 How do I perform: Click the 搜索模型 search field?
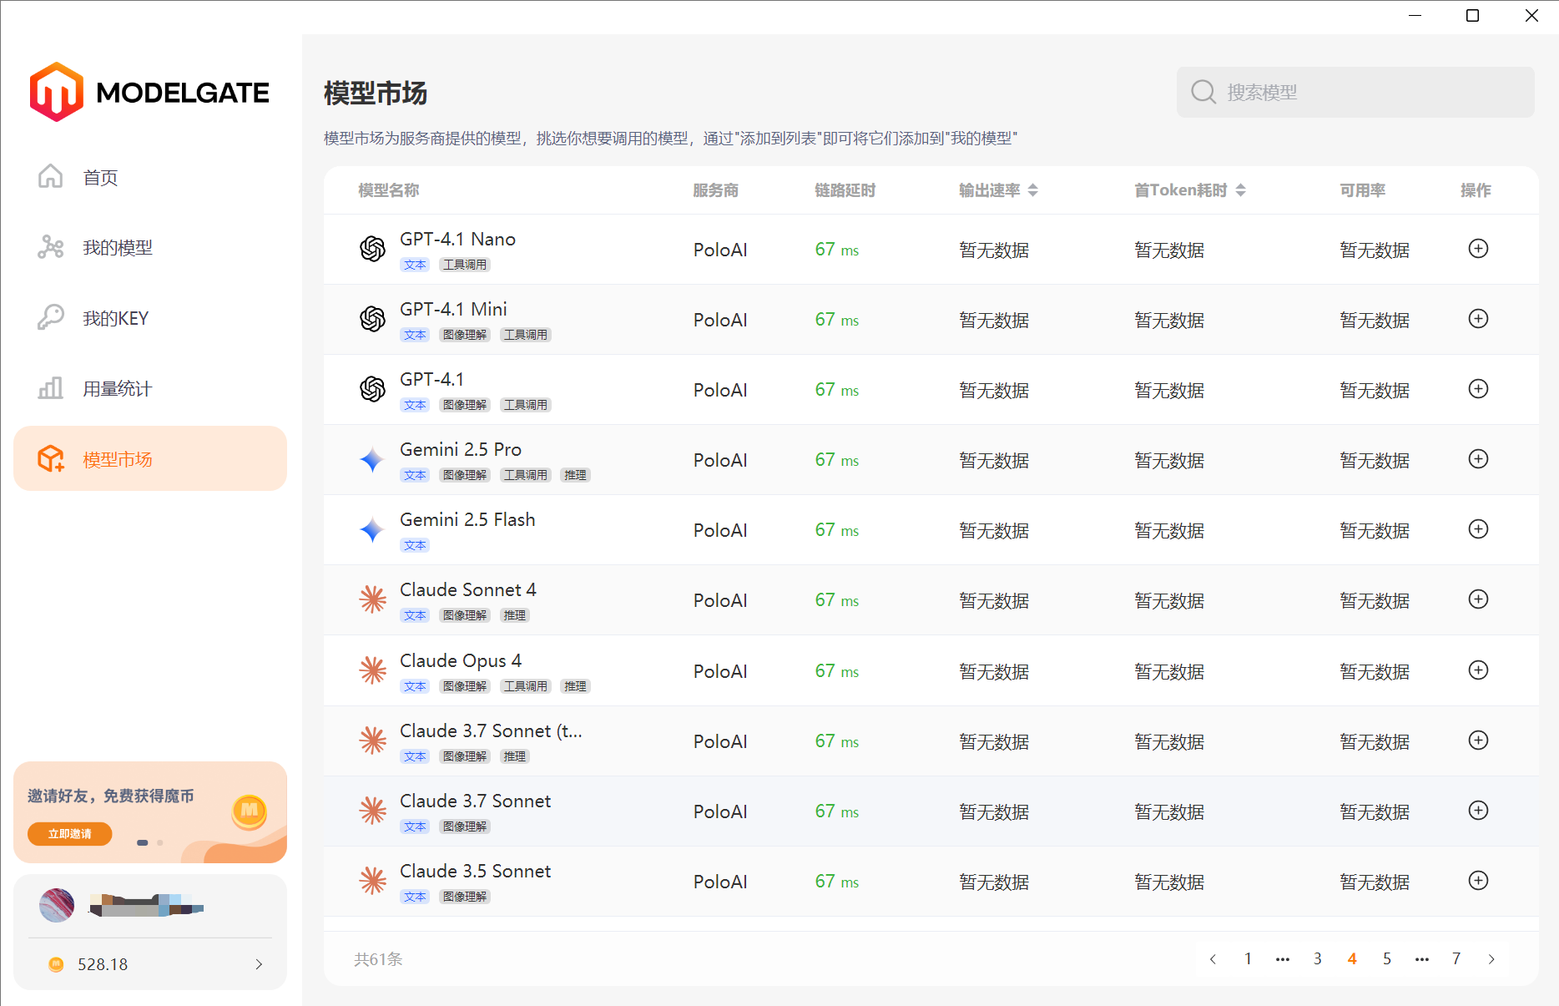point(1355,92)
